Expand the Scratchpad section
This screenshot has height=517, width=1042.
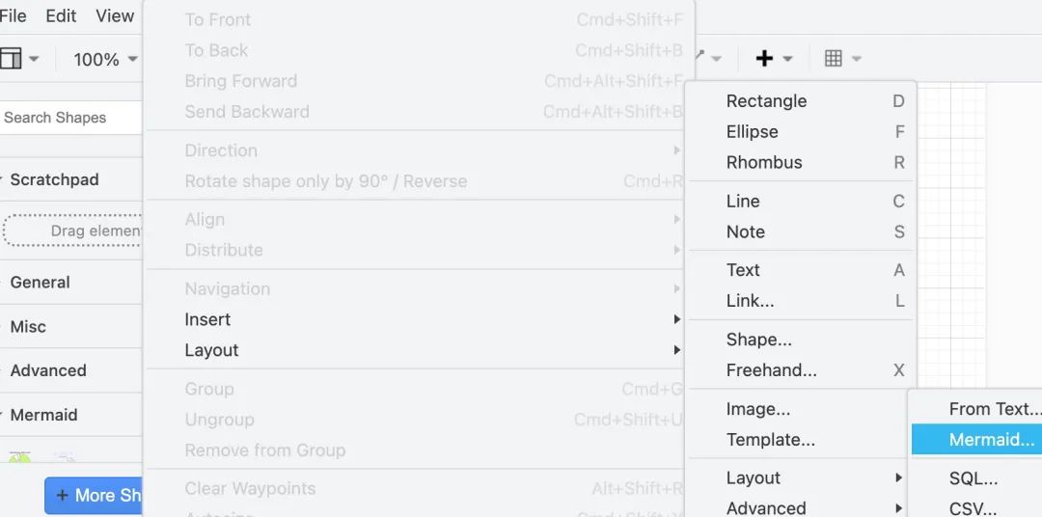(54, 179)
